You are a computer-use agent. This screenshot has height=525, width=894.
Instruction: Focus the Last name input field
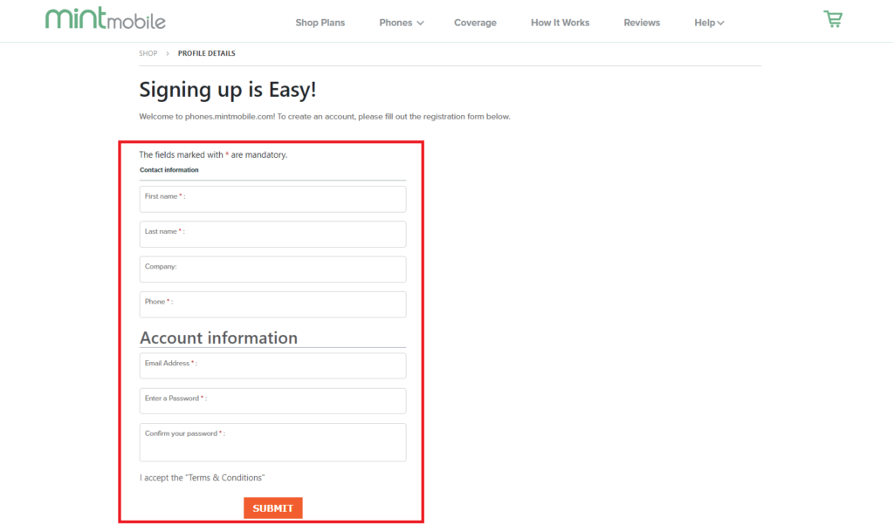[272, 234]
